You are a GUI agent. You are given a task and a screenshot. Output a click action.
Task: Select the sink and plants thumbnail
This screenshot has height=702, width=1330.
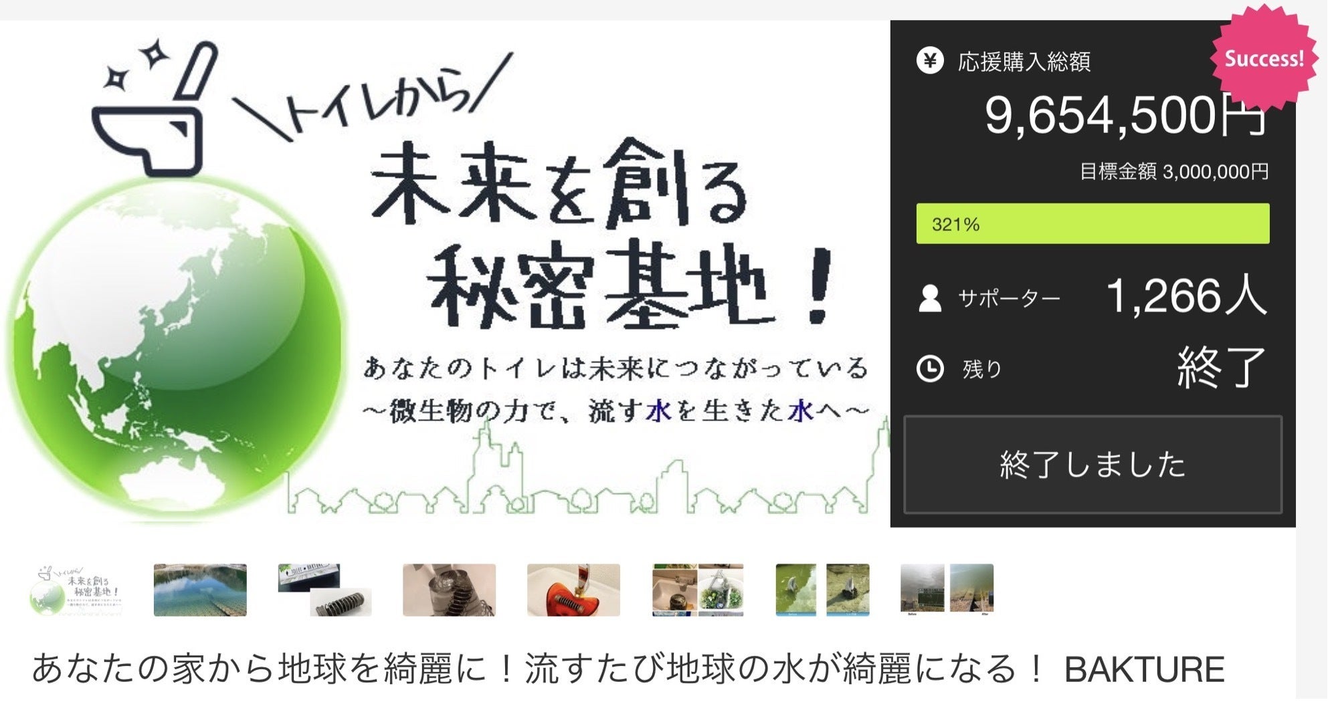click(x=698, y=590)
